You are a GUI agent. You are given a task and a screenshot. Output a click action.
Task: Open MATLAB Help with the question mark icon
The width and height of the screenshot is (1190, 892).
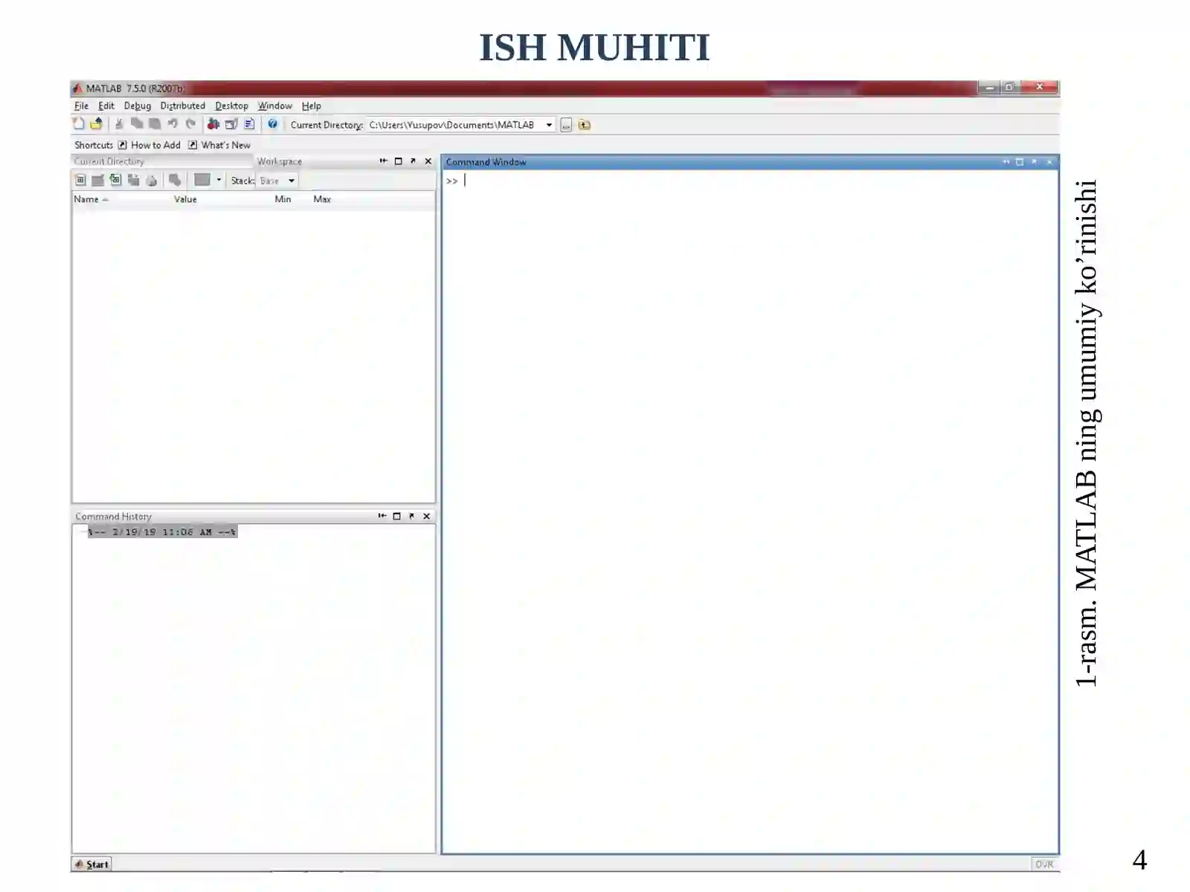click(x=273, y=124)
